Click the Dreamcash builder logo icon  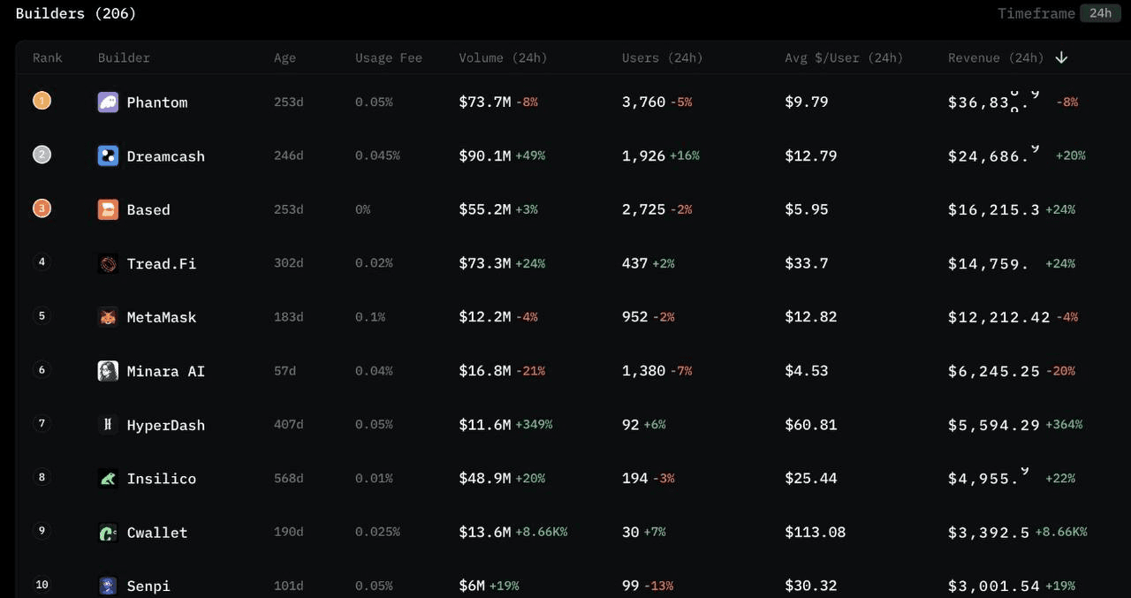point(108,156)
